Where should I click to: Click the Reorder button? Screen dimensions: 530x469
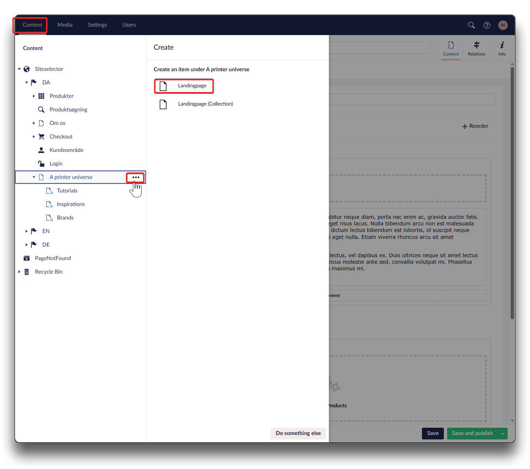[x=475, y=126]
